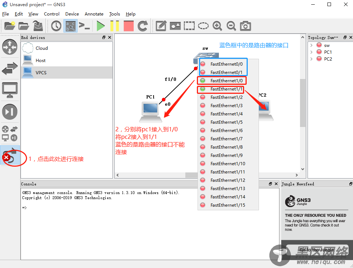Screen dimensions: 353x268
Task: Open console to all devices icon
Action: (x=84, y=26)
